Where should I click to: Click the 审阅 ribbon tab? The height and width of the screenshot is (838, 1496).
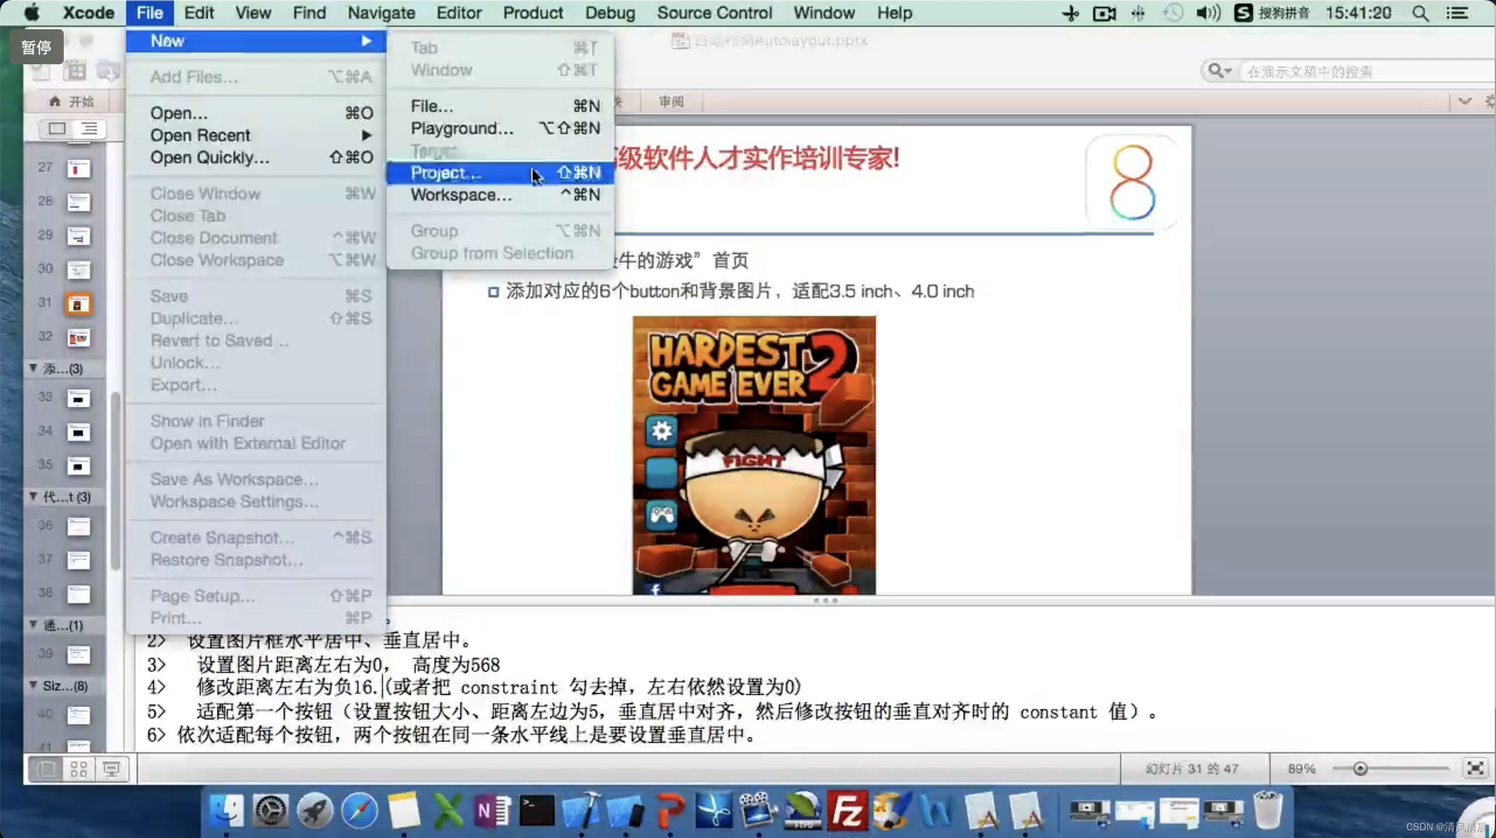671,102
